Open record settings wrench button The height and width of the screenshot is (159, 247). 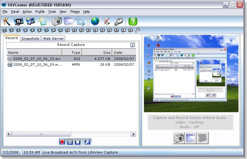pyautogui.click(x=88, y=142)
